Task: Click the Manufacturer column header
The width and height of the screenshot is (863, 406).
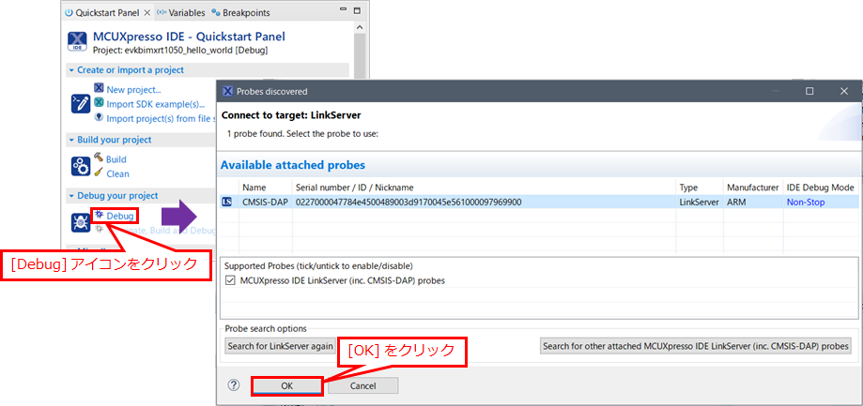Action: 753,188
